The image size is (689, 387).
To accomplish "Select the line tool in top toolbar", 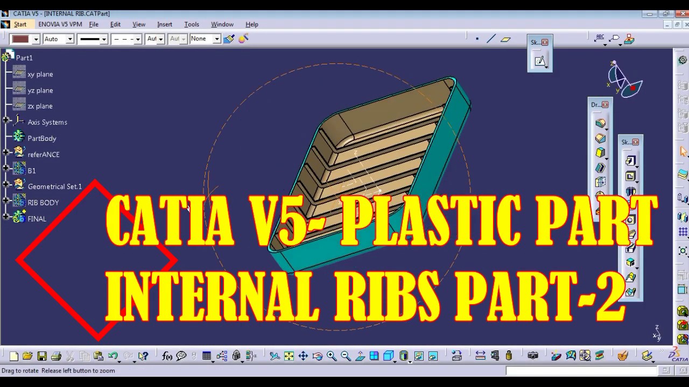I will point(491,39).
